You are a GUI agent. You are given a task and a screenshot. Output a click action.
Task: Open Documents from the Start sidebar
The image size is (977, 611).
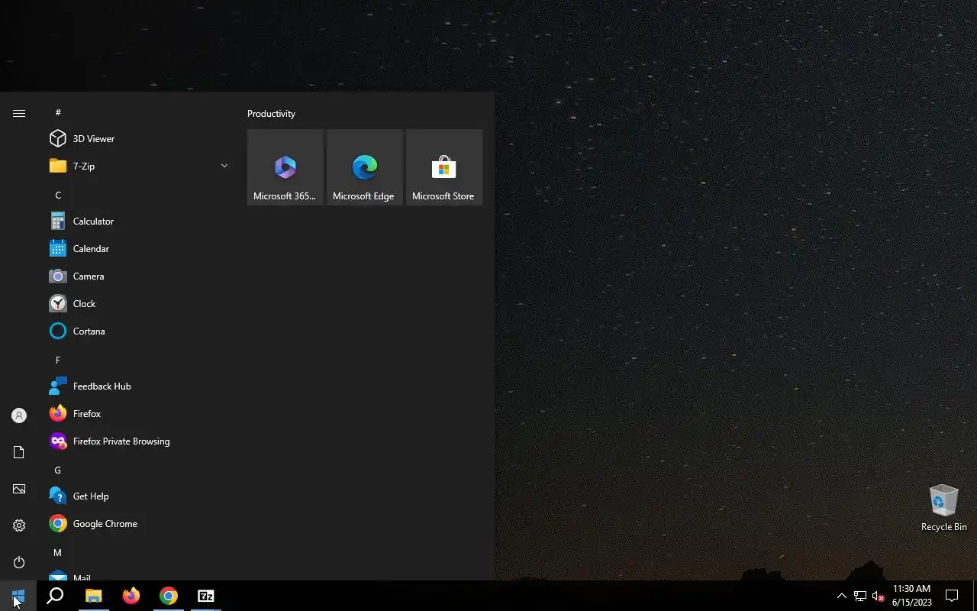(19, 452)
